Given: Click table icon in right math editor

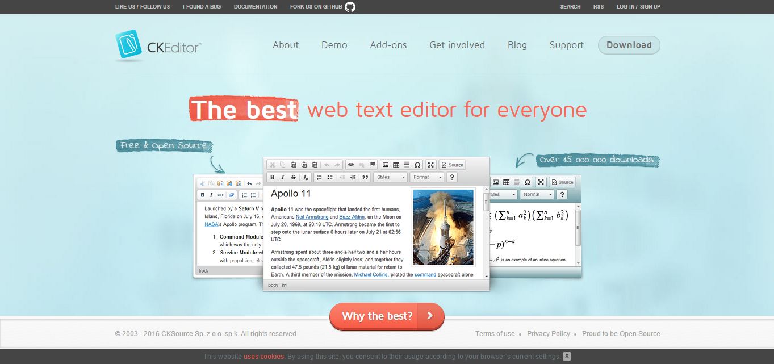Looking at the screenshot, I should (x=506, y=182).
